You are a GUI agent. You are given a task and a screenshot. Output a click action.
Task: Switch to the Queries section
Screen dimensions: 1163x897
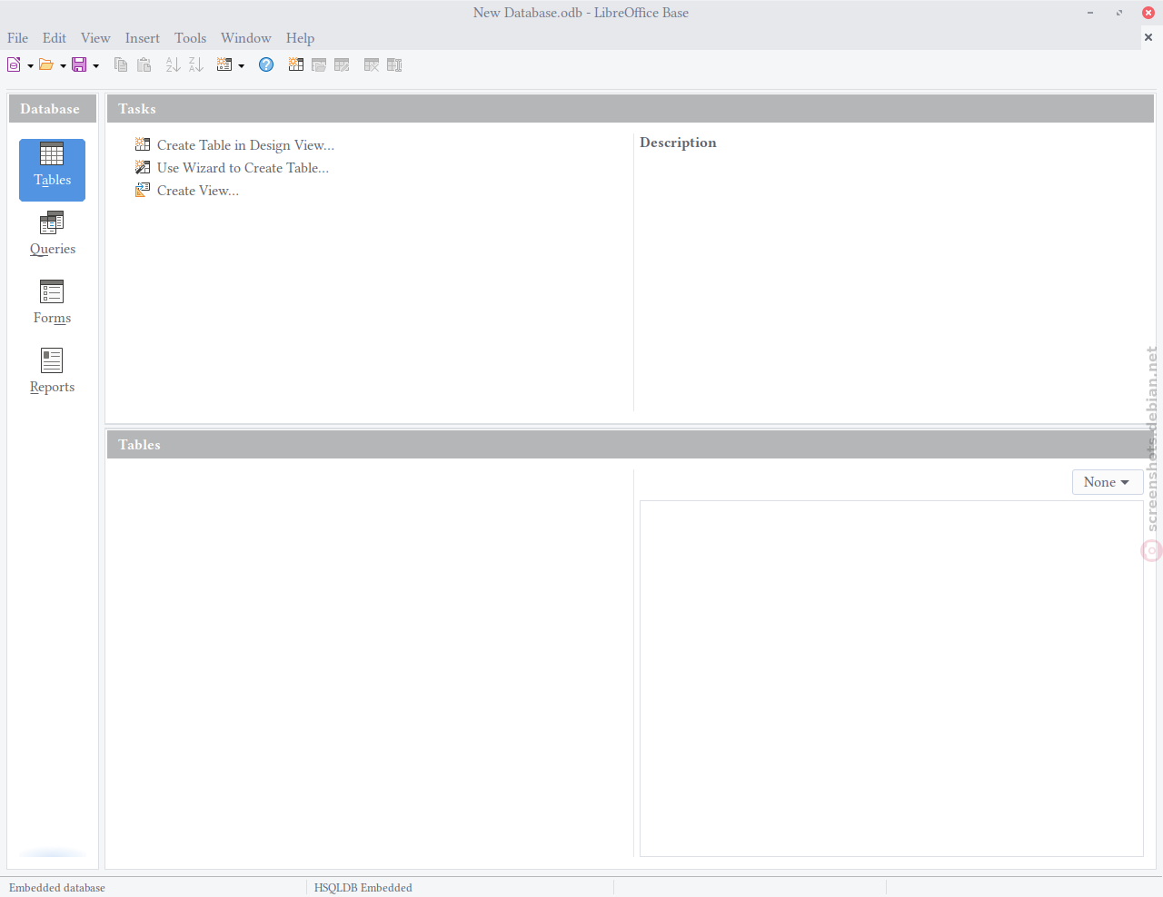coord(52,234)
